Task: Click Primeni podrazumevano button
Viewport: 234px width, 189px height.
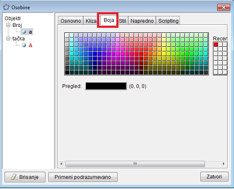Action: pyautogui.click(x=83, y=177)
